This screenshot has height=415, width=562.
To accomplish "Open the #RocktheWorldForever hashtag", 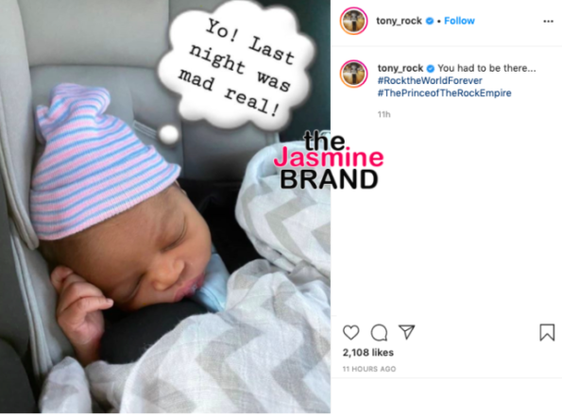I will [x=430, y=80].
